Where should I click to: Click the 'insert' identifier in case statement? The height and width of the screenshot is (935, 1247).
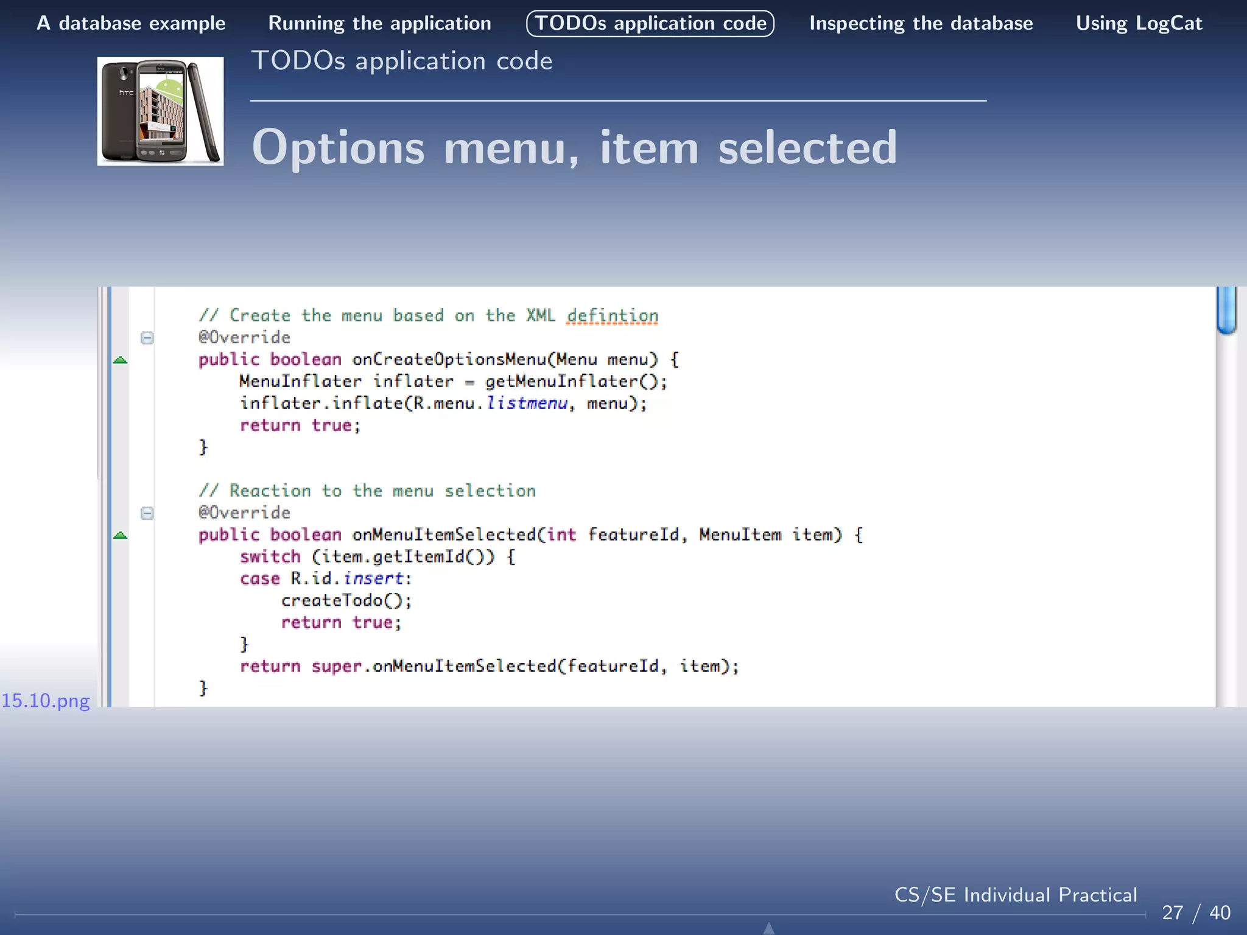pyautogui.click(x=373, y=578)
